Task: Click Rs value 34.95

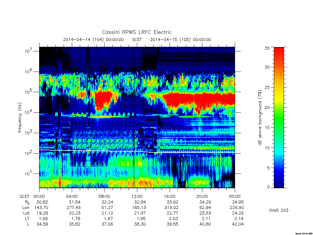Action: click(x=238, y=202)
